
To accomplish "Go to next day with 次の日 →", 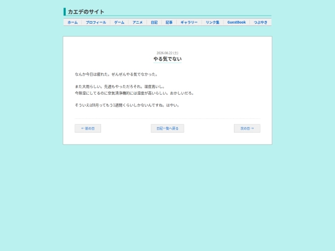I will coord(247,128).
